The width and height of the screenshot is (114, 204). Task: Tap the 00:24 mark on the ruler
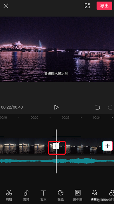pos(97,118)
